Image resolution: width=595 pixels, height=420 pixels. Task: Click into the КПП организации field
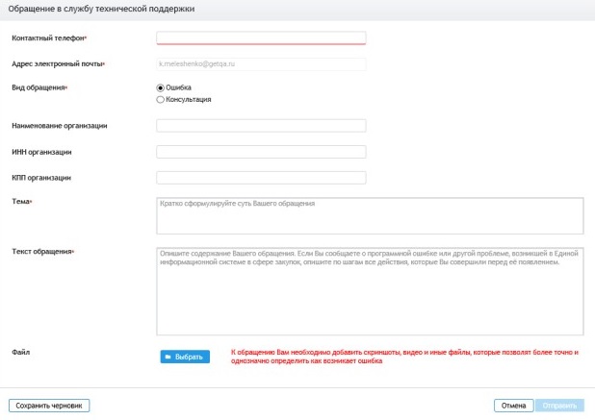(x=260, y=177)
